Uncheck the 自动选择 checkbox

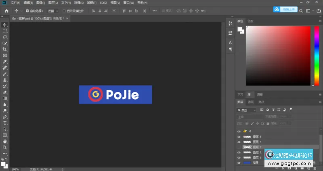pyautogui.click(x=27, y=11)
